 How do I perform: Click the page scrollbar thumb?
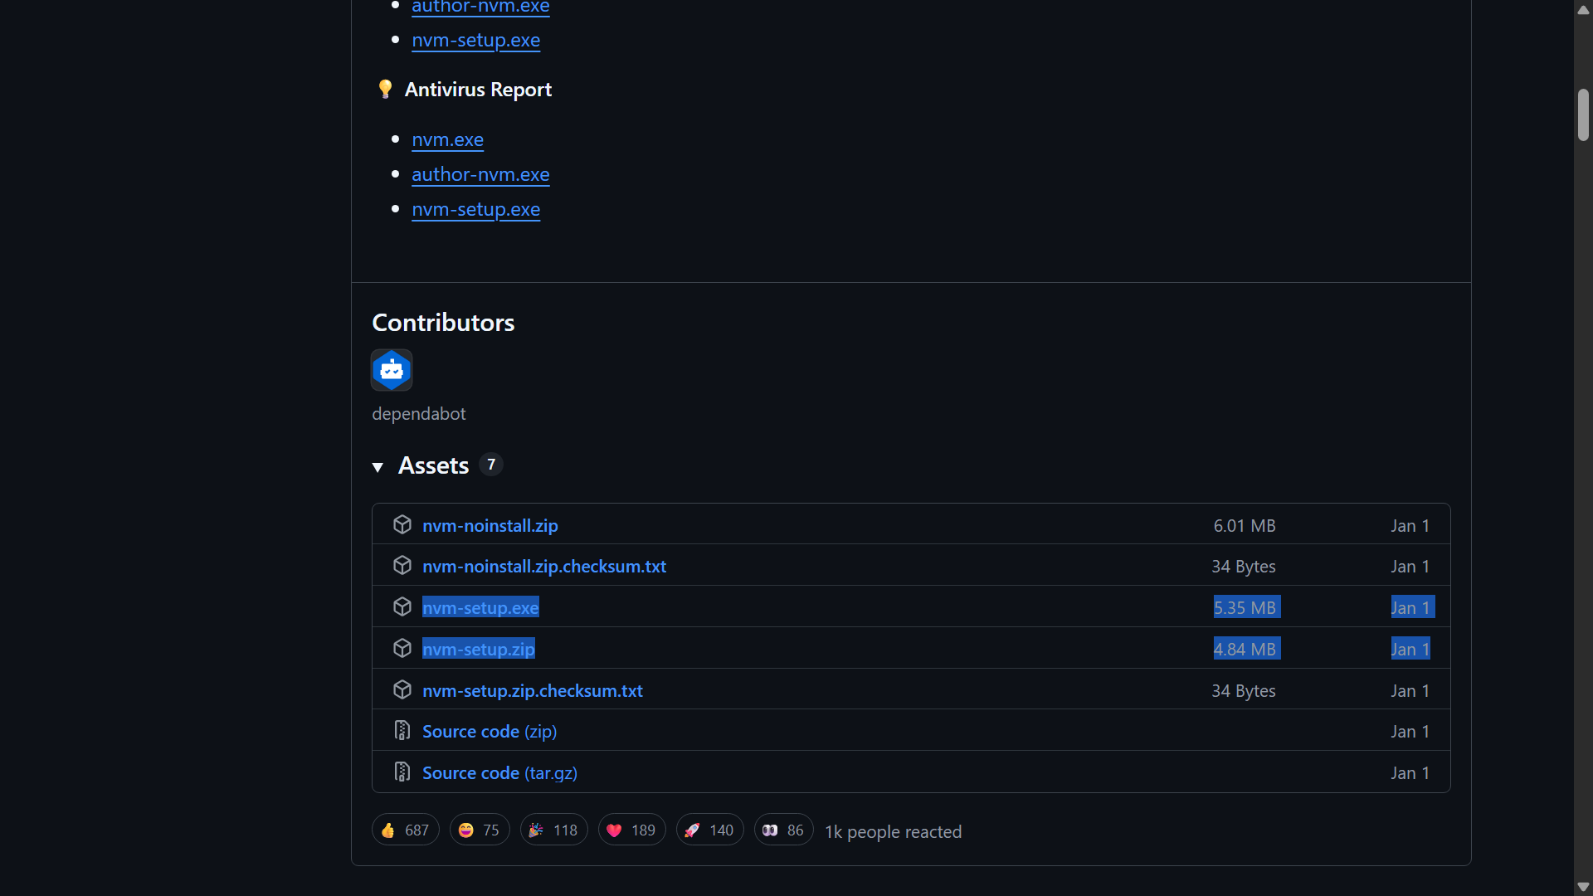(x=1583, y=114)
